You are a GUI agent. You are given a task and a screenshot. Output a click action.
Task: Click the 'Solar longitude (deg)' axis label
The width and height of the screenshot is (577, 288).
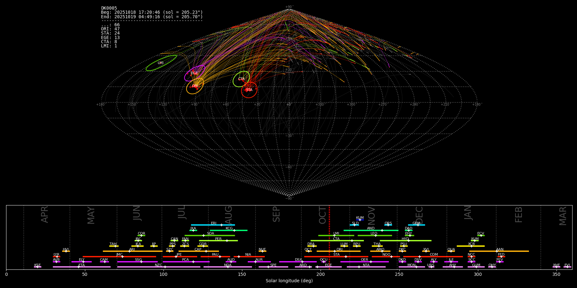click(289, 281)
